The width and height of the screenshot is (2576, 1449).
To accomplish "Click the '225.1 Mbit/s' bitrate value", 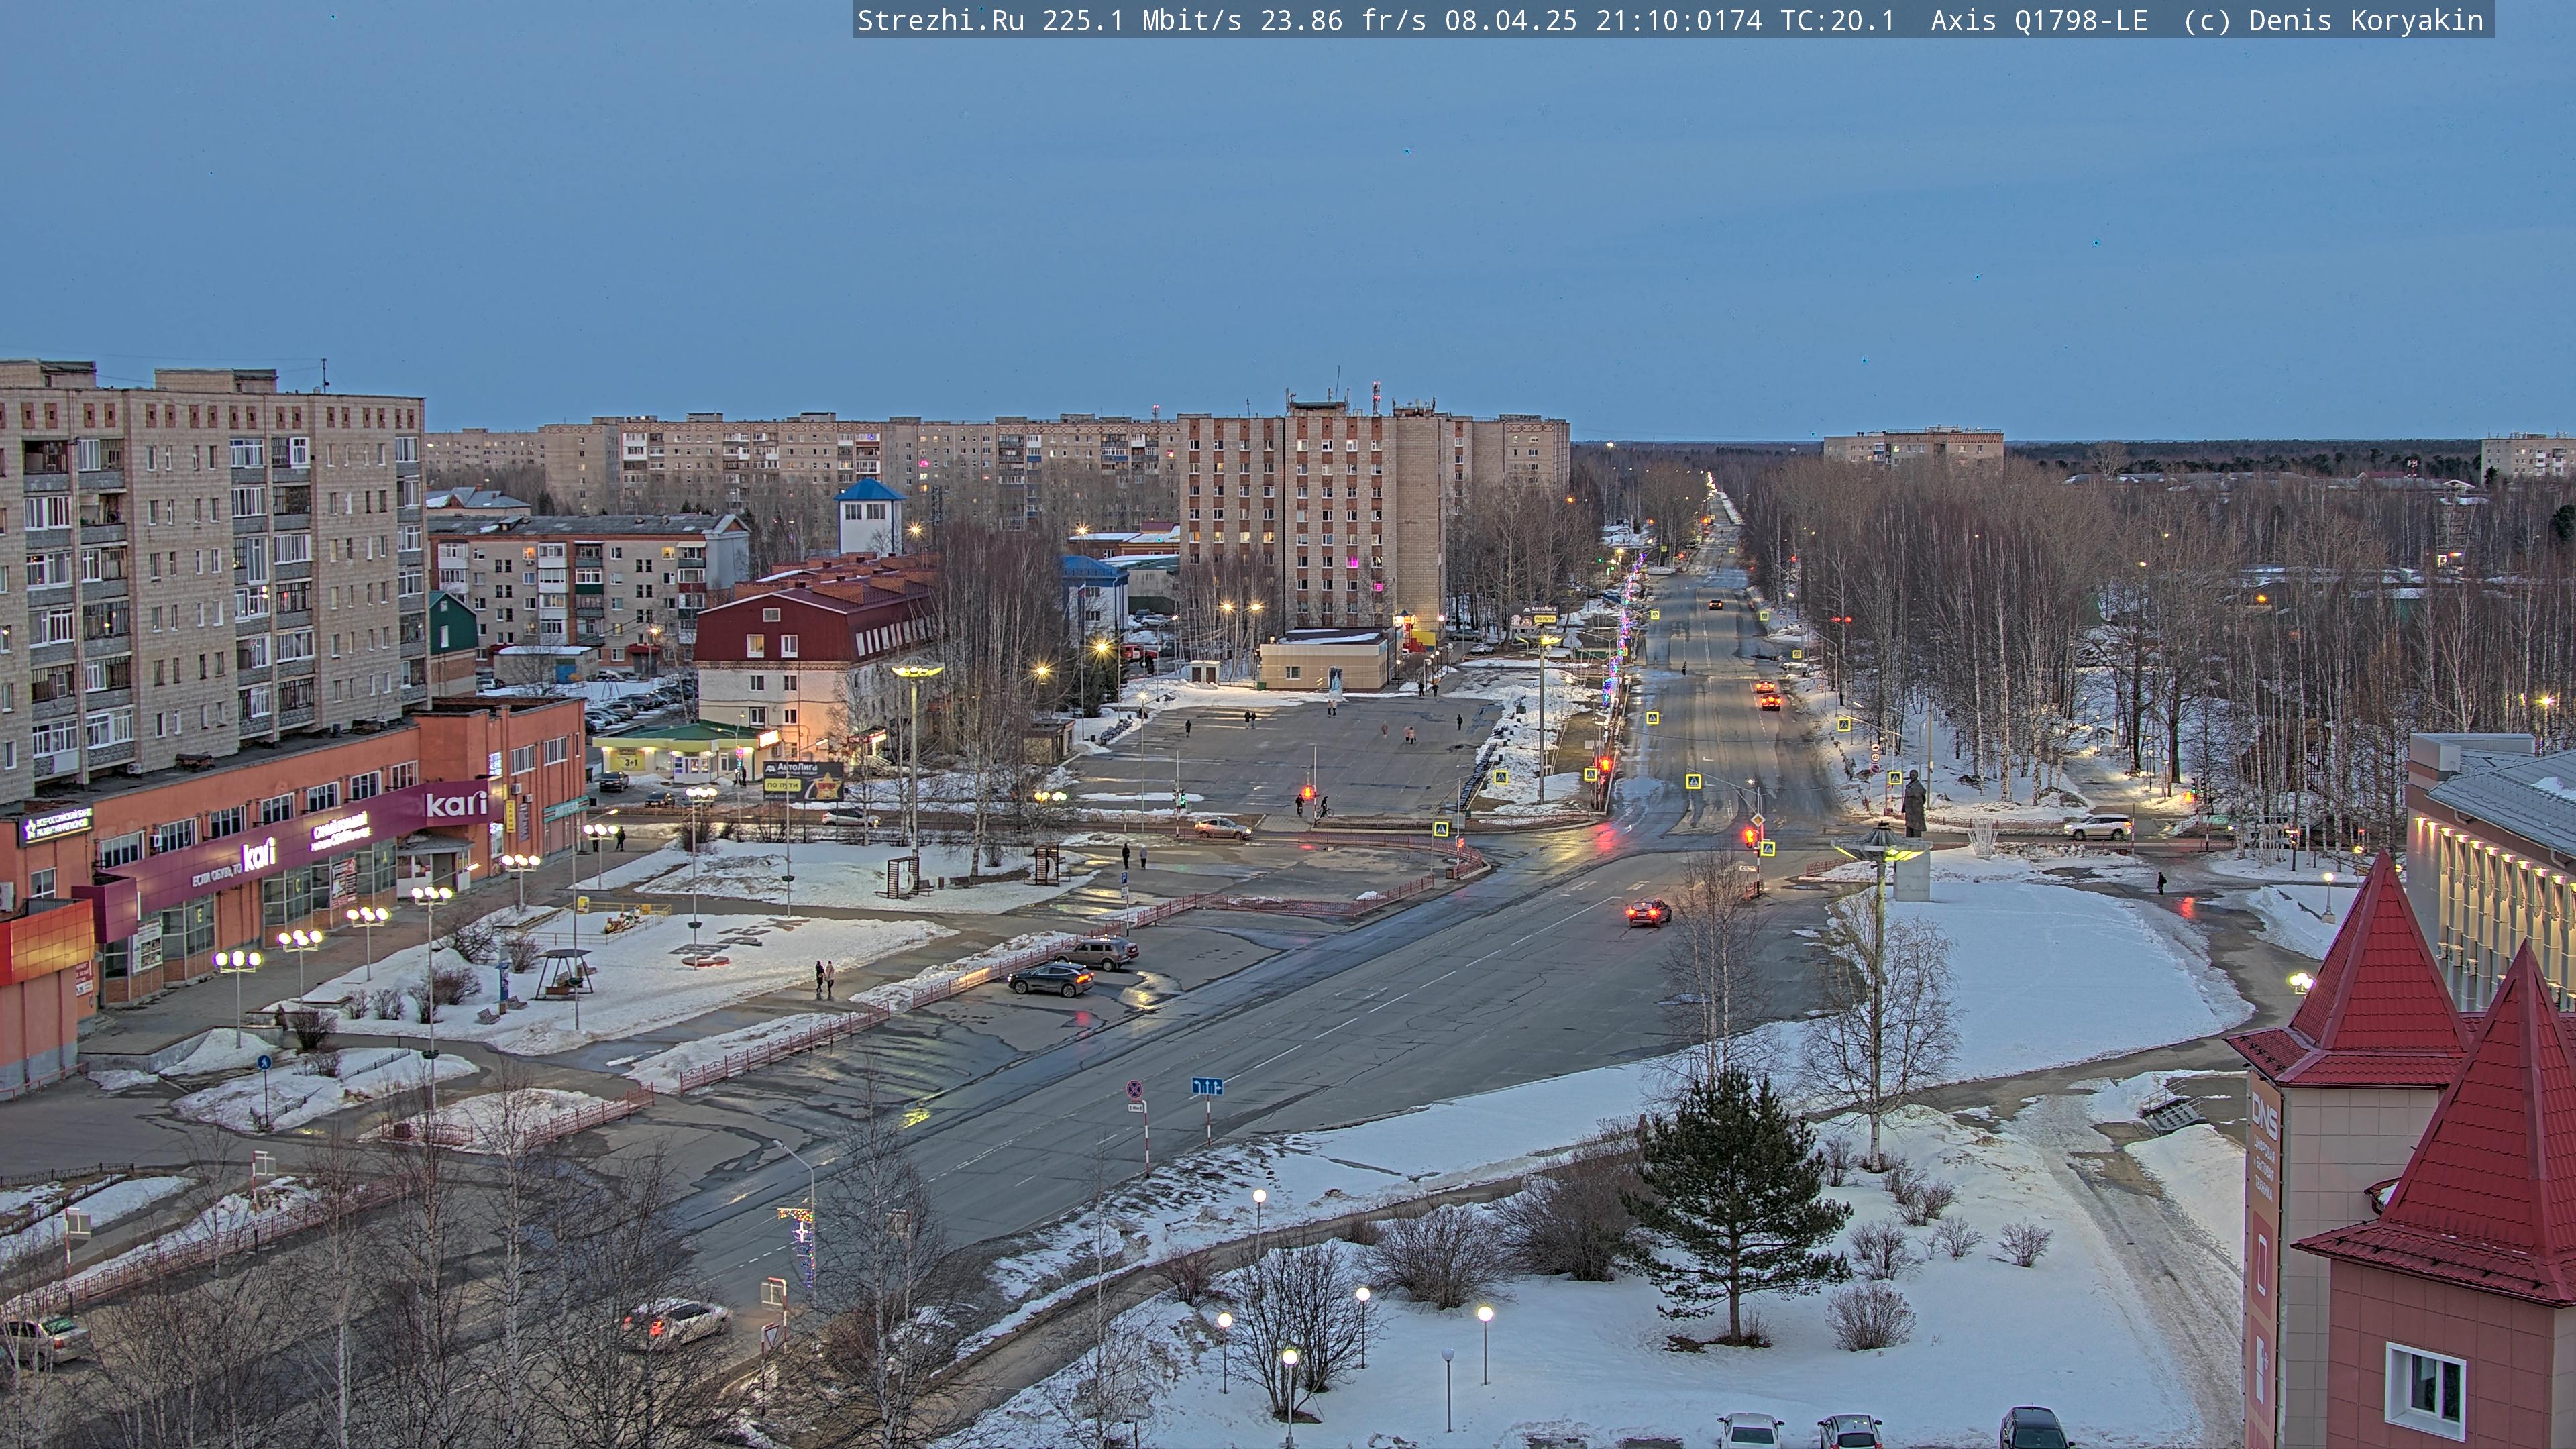I will (x=1142, y=21).
